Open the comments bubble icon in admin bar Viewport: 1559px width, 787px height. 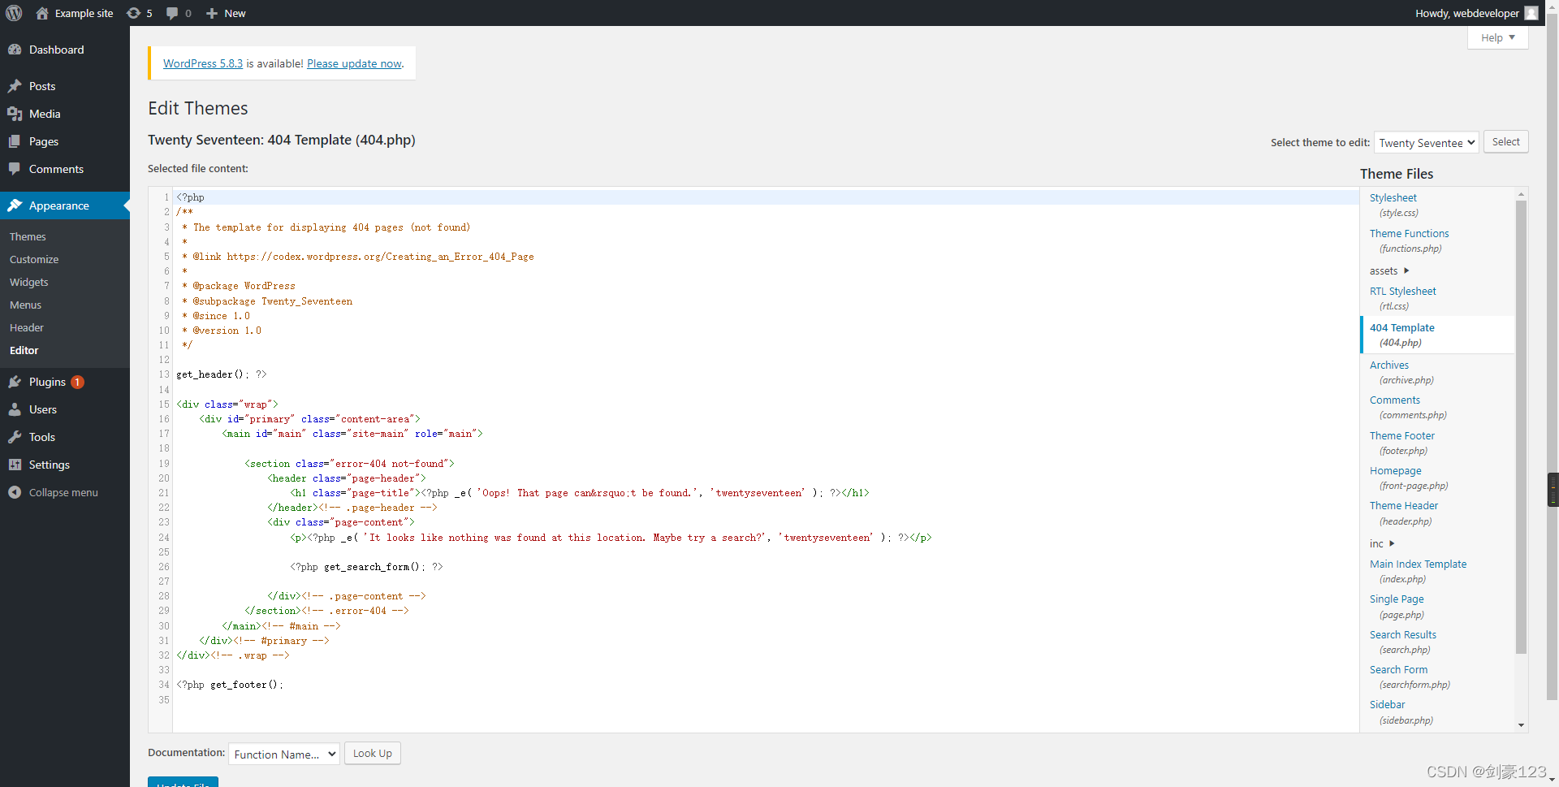(172, 13)
